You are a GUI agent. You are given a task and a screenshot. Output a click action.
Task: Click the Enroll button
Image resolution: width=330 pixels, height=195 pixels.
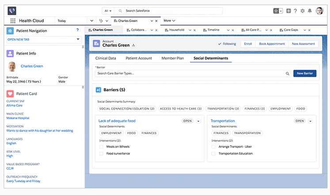[x=248, y=44]
